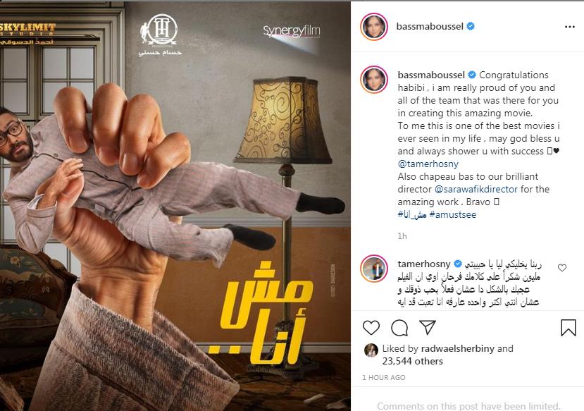Share post via paper plane icon
The height and width of the screenshot is (411, 584).
(x=427, y=327)
